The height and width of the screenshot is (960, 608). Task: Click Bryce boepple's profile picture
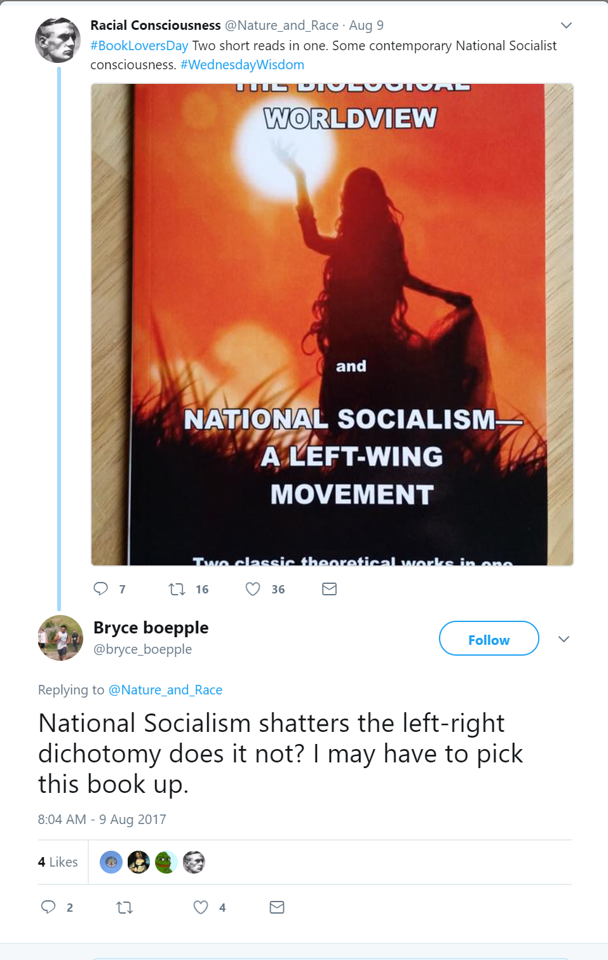60,638
